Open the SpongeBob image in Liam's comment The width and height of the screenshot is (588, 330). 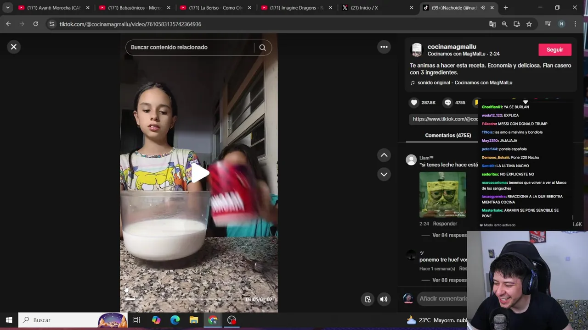click(442, 194)
